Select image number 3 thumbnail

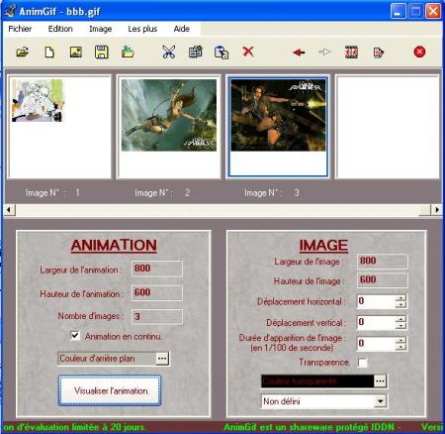[278, 127]
